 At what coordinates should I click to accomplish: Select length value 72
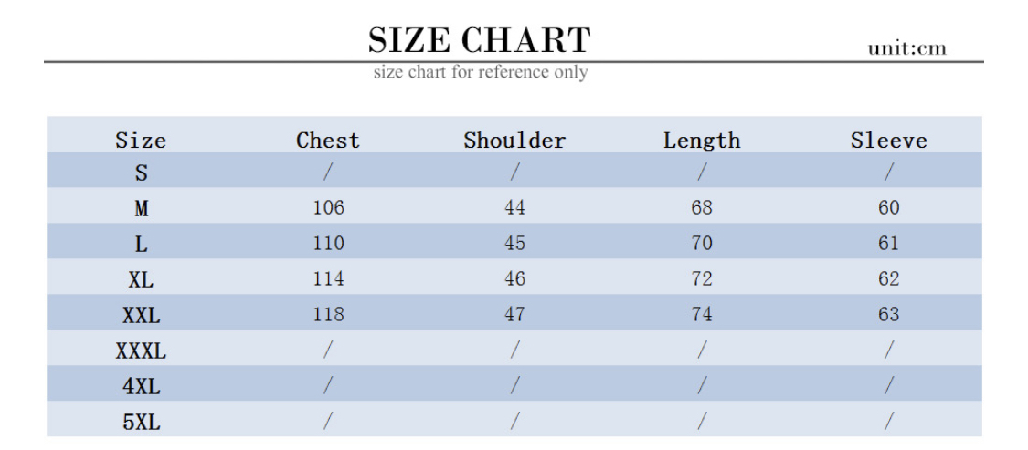pos(702,279)
